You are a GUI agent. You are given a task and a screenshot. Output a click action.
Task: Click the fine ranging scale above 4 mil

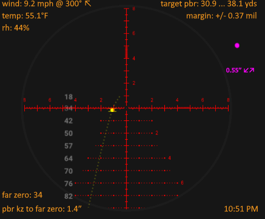[127, 52]
